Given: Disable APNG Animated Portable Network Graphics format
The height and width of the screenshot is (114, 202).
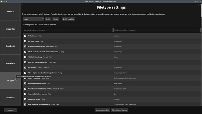Looking at the screenshot, I should [x=25, y=52].
